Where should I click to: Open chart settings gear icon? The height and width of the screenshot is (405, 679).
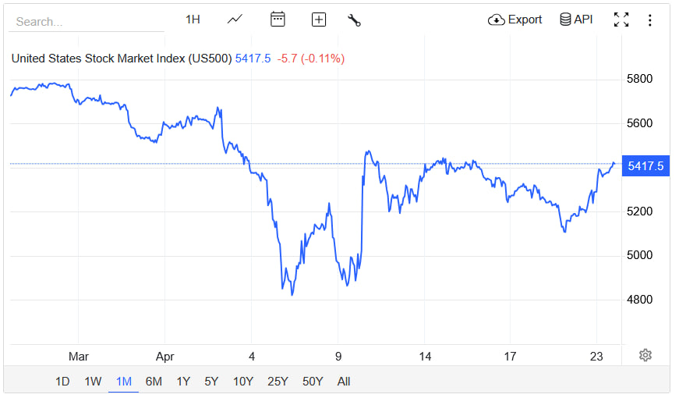click(x=645, y=355)
